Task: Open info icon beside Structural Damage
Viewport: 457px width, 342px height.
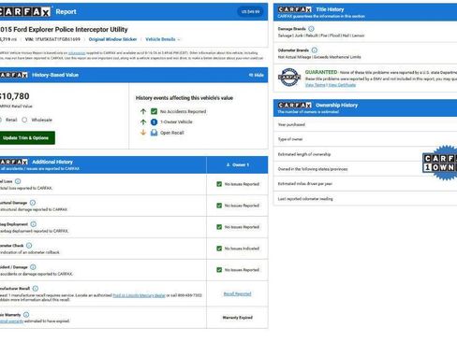Action: tap(33, 203)
